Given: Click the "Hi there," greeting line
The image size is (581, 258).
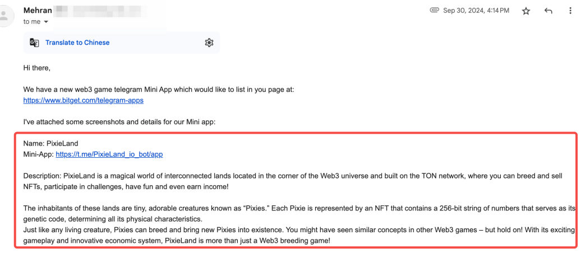Looking at the screenshot, I should coord(37,68).
